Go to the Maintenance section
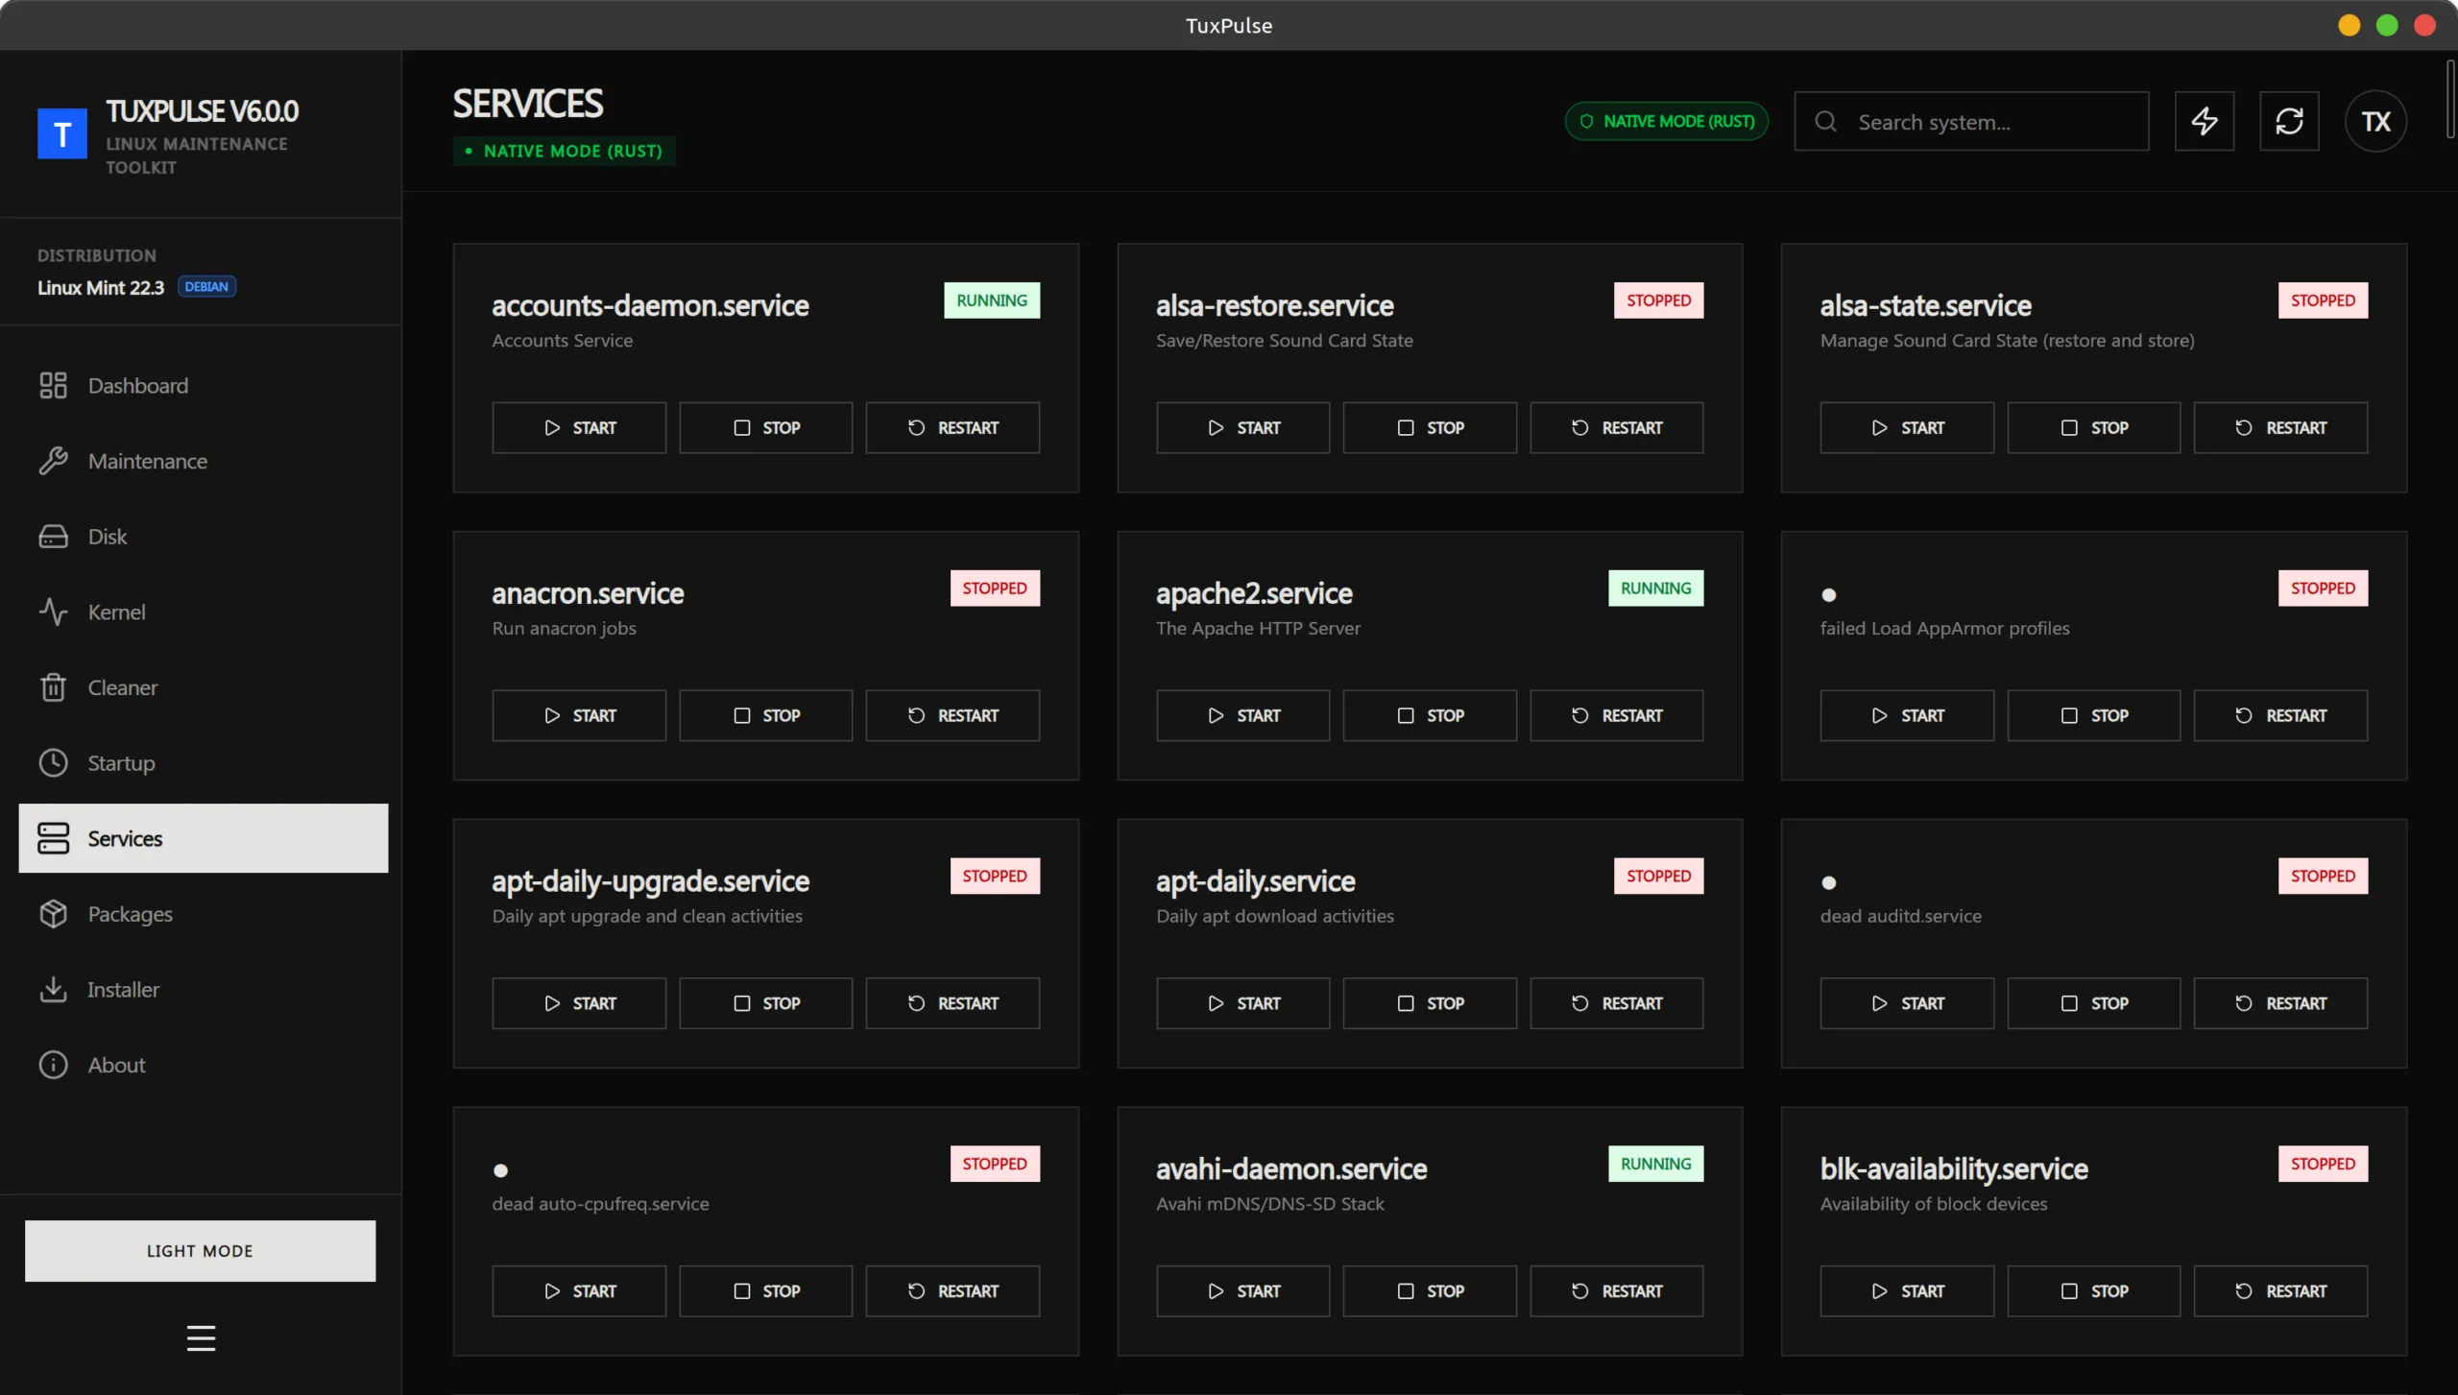Image resolution: width=2458 pixels, height=1395 pixels. click(147, 462)
